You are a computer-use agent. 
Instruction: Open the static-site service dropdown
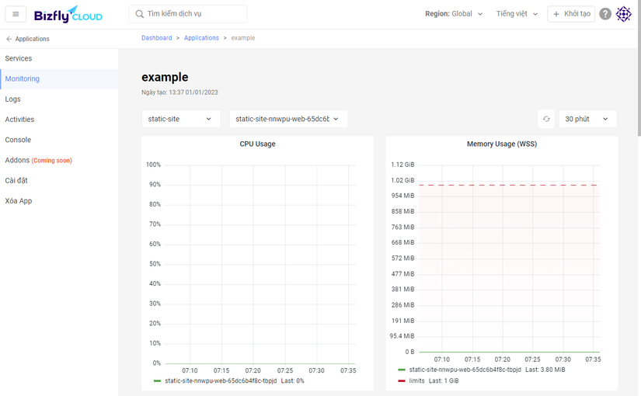(x=179, y=119)
